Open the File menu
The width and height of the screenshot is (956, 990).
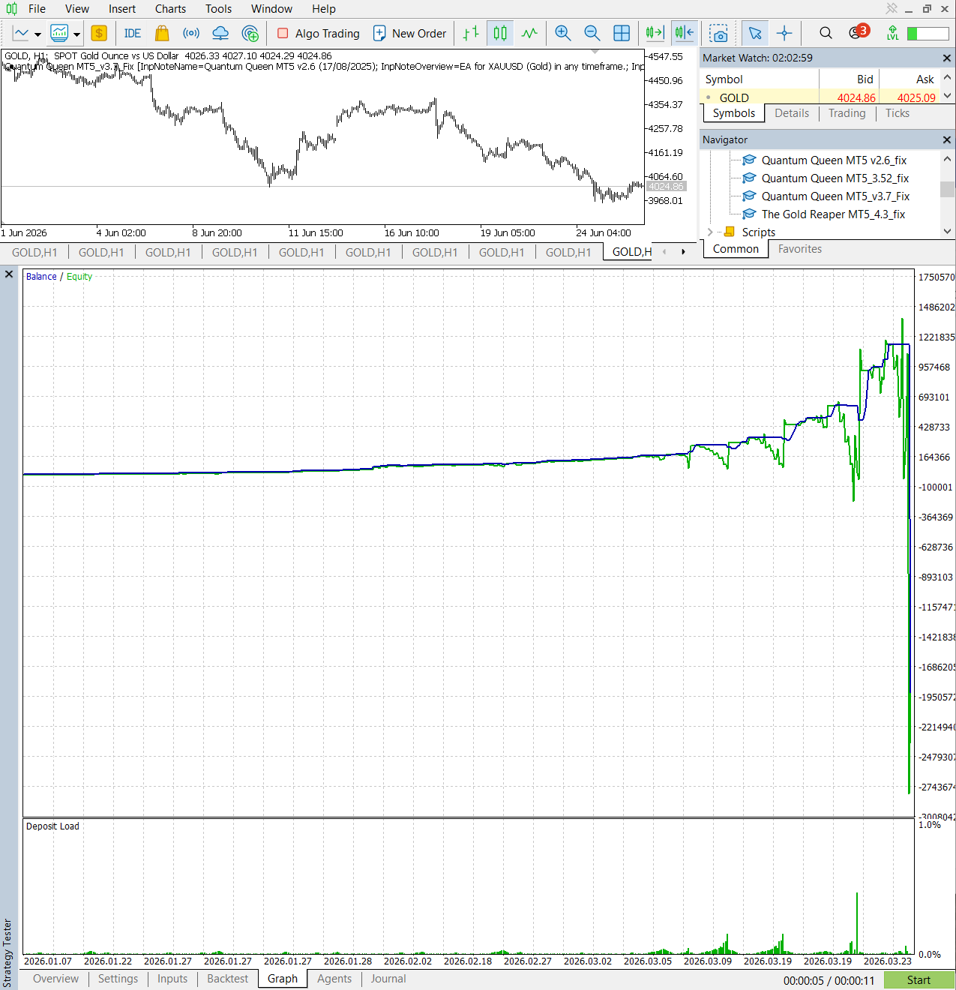[x=37, y=9]
